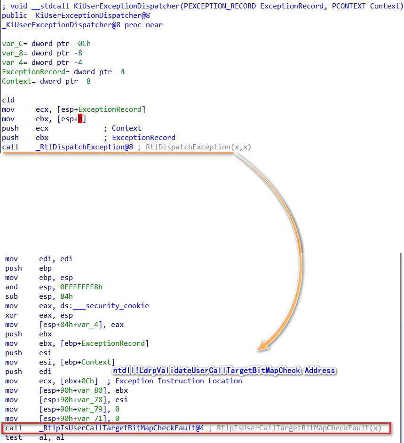Image resolution: width=404 pixels, height=443 pixels.
Task: Click the 'Context= dword ptr 8' declaration
Action: pos(46,81)
